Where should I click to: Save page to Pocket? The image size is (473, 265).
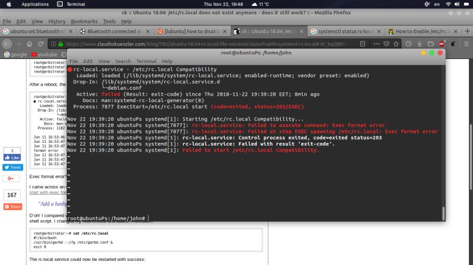click(387, 44)
